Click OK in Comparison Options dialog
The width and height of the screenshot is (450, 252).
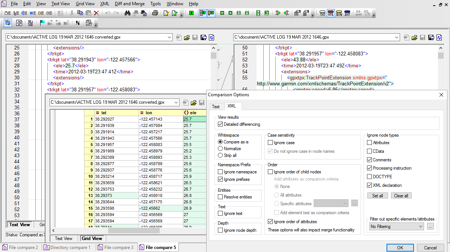click(x=400, y=248)
